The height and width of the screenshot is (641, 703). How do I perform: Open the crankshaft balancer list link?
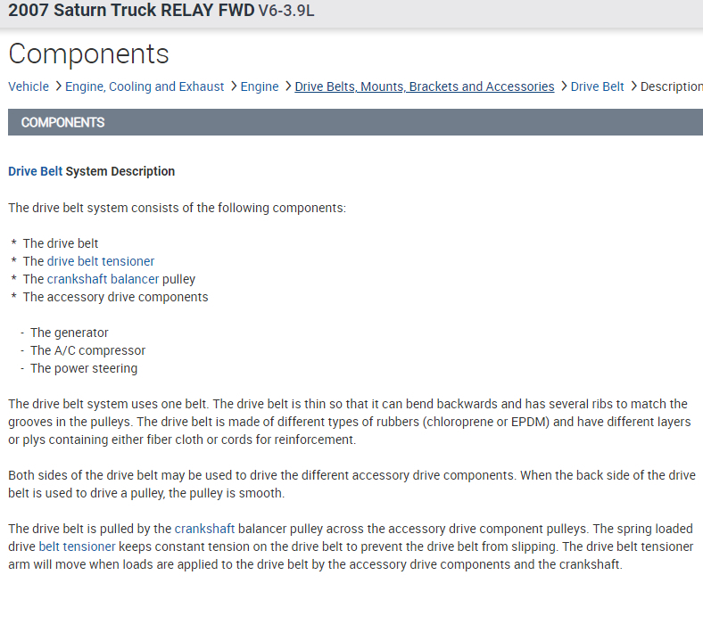(103, 279)
